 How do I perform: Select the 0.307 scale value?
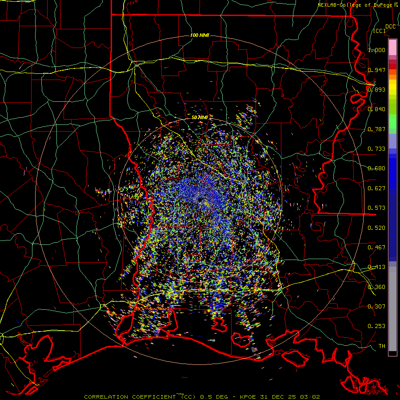coord(376,307)
